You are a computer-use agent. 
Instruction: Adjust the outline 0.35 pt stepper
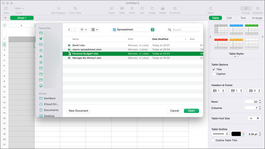tap(260, 134)
